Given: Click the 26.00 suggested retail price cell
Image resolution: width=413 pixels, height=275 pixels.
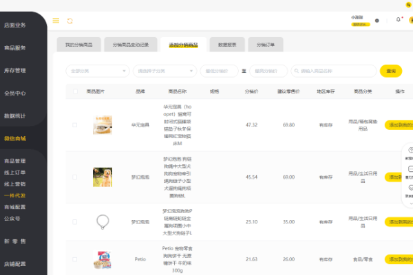Looking at the screenshot, I should click(x=288, y=259).
